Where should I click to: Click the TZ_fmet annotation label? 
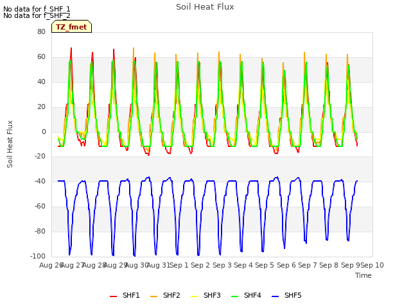(x=71, y=27)
